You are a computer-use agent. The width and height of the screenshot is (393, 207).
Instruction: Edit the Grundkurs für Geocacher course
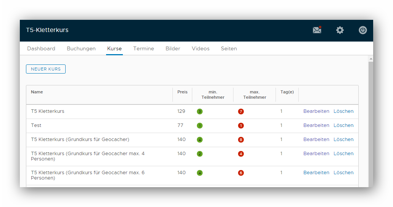click(x=316, y=140)
